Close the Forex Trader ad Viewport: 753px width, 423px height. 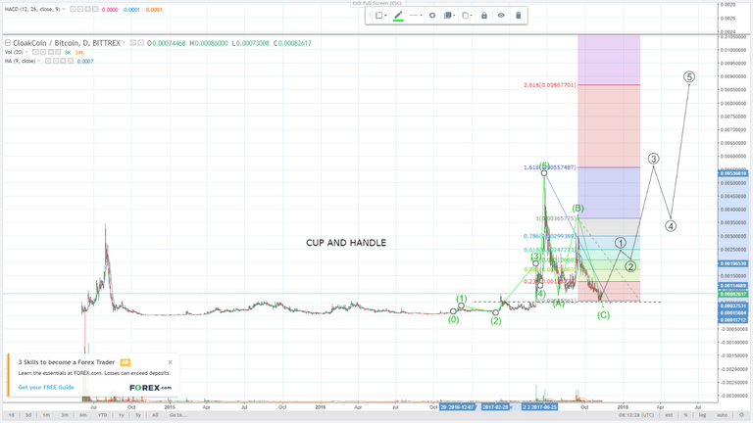[x=170, y=362]
